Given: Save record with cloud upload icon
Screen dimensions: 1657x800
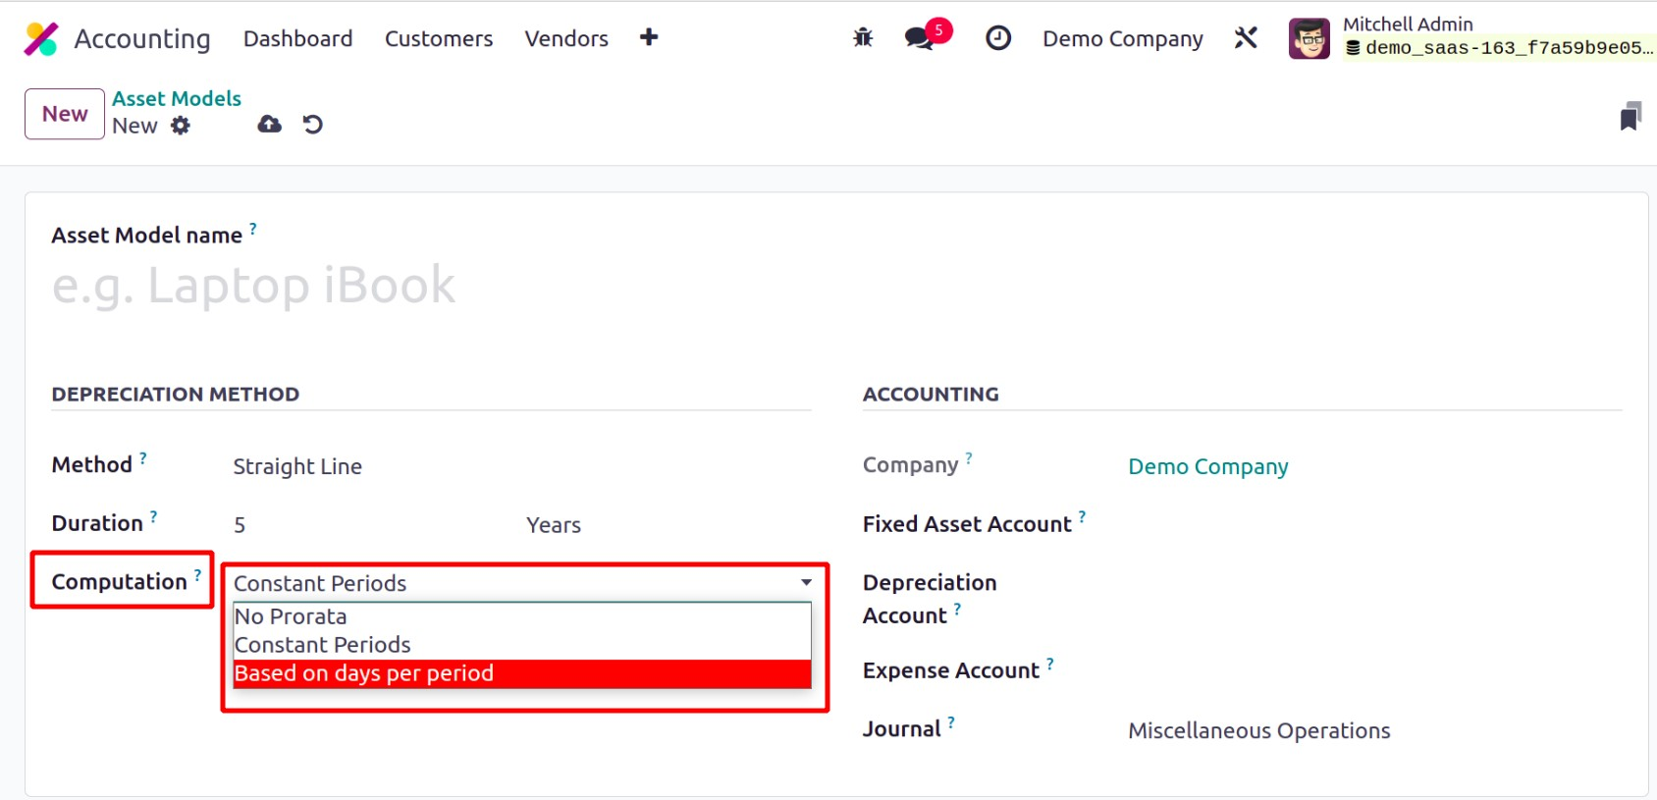Looking at the screenshot, I should [x=269, y=125].
